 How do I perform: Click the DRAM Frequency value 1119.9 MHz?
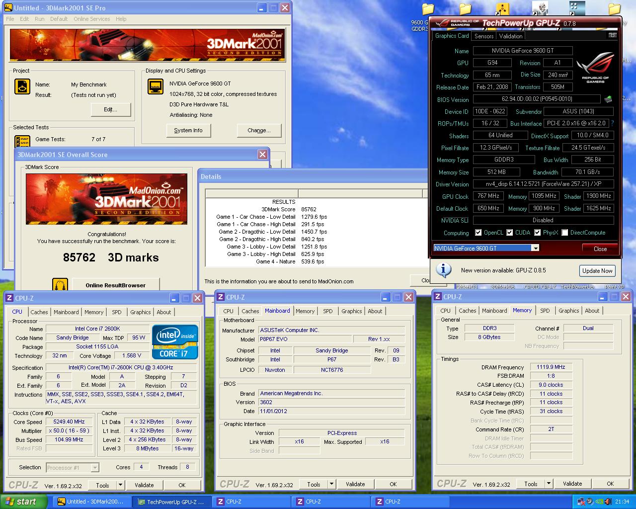(x=551, y=367)
